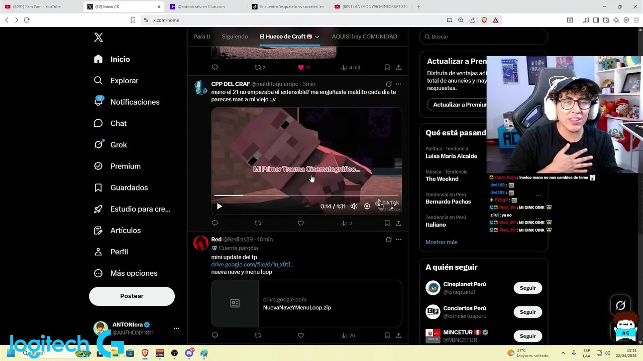
Task: Reply to the Red post
Action: [215, 335]
